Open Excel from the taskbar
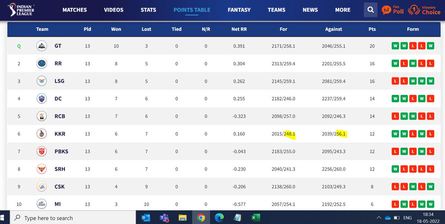The width and height of the screenshot is (445, 224). click(x=256, y=218)
